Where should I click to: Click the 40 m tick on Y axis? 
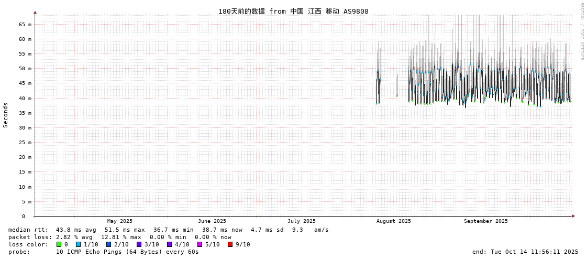pos(25,98)
